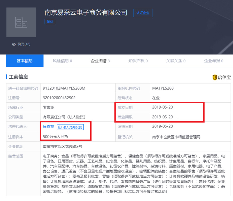Viewport: 233px width, 201px height.
Task: Open the 企业年报 tab
Action: 213,61
